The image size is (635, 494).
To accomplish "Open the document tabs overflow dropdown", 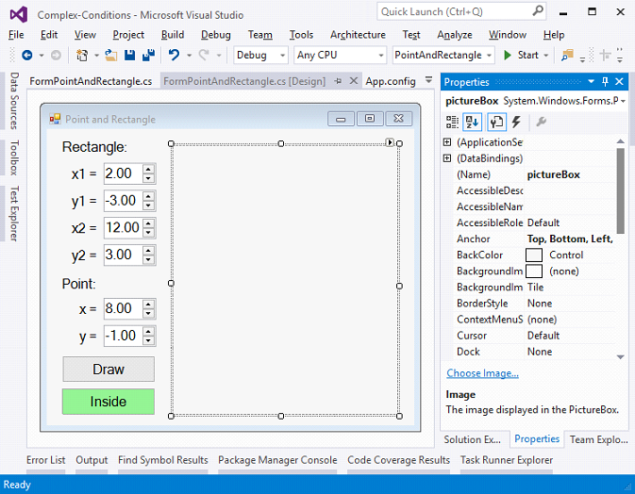I will (x=429, y=80).
